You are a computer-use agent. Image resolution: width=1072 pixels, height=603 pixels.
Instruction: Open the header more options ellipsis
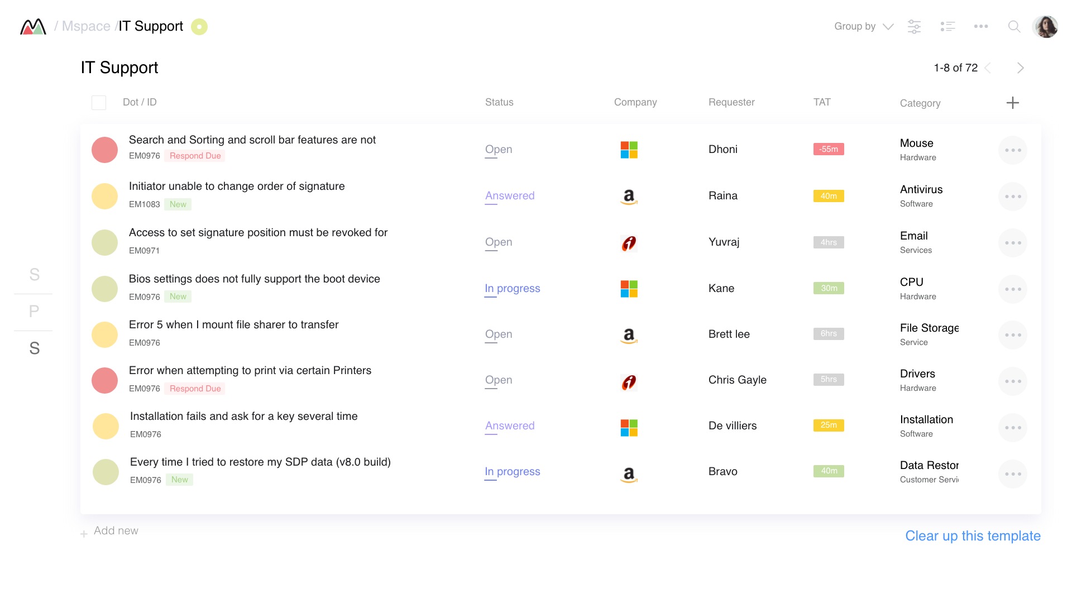click(981, 26)
